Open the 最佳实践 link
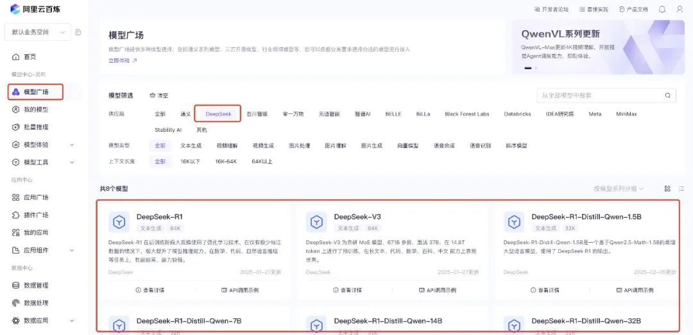The image size is (693, 335). pyautogui.click(x=594, y=9)
